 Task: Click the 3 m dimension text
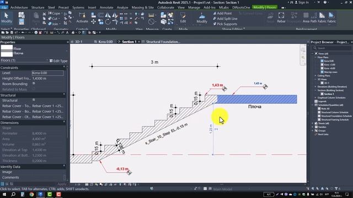click(154, 62)
